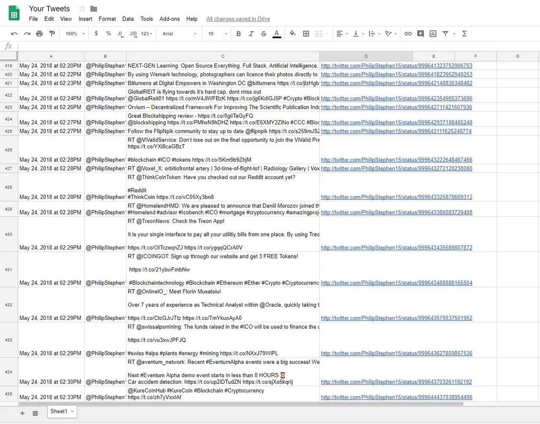Open the 123 more formats dropdown
540x424 pixels.
pos(147,34)
